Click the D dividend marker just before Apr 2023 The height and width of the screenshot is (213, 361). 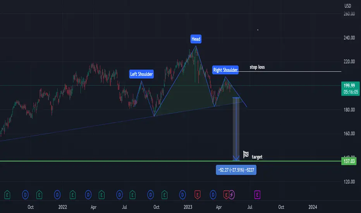click(x=213, y=195)
